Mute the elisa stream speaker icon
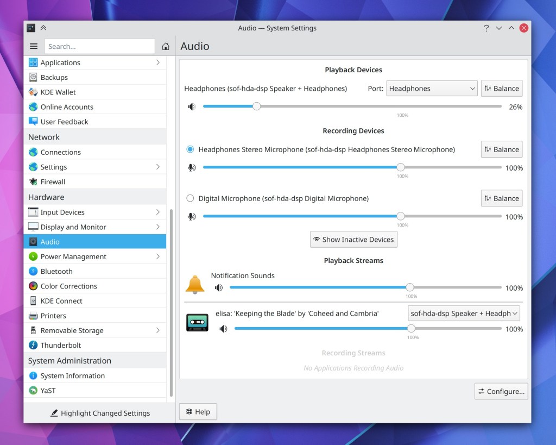 223,329
